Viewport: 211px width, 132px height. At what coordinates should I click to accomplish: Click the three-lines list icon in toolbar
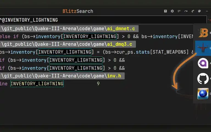pos(179,11)
